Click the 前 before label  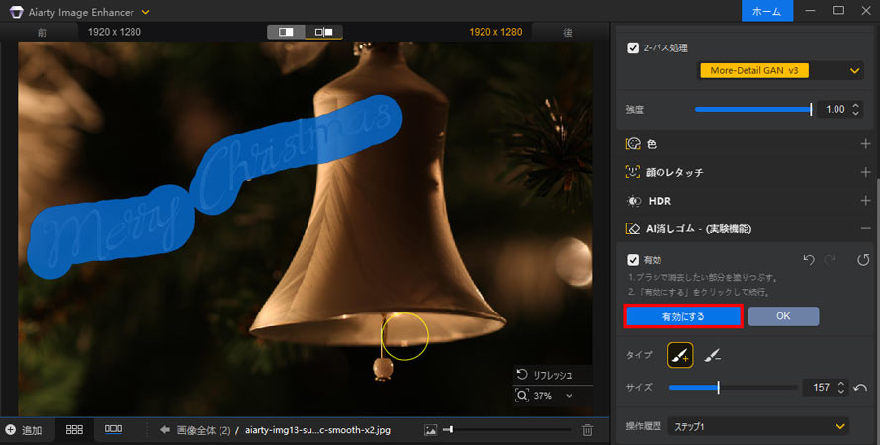point(43,32)
